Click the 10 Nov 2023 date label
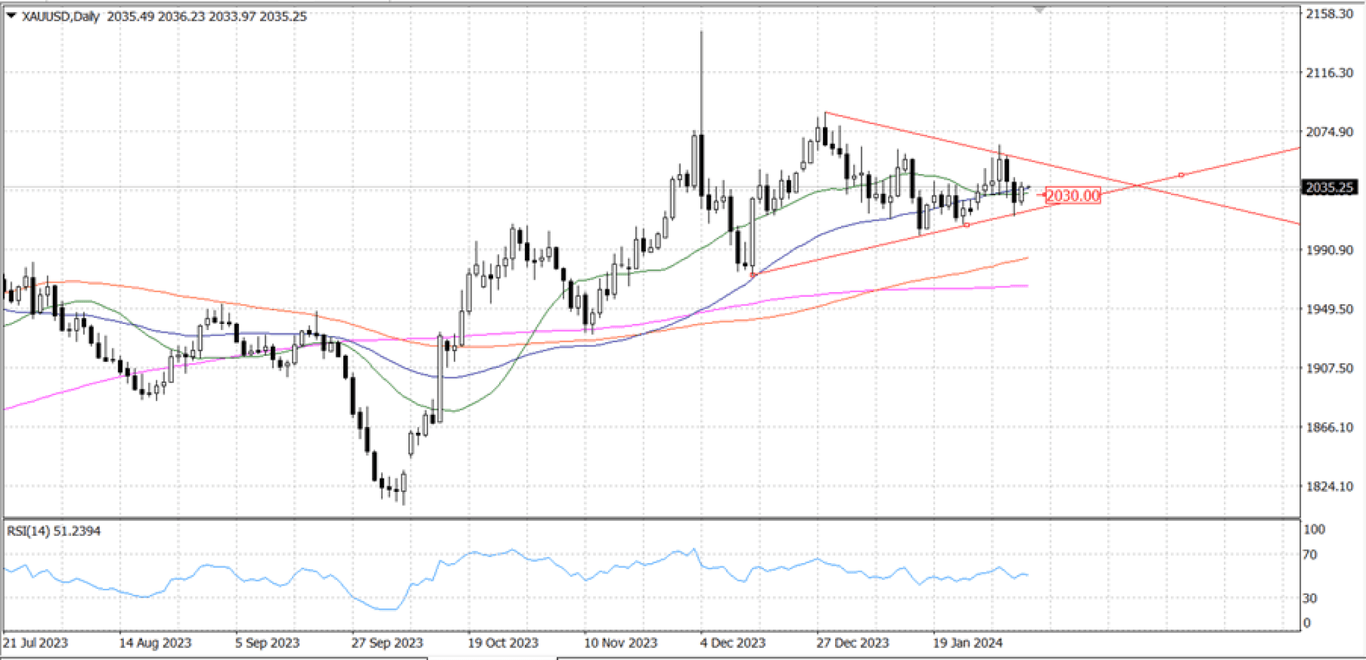The width and height of the screenshot is (1366, 660). click(x=620, y=642)
